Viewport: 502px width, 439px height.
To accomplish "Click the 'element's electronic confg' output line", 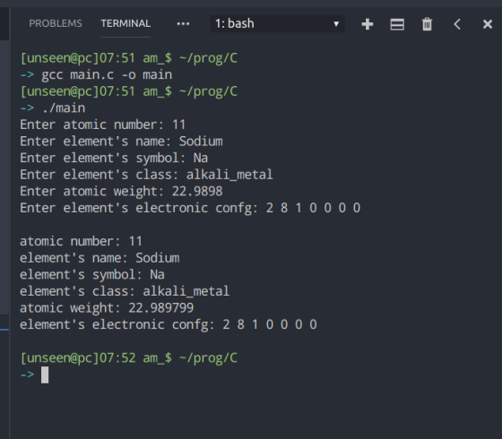I will tap(169, 324).
